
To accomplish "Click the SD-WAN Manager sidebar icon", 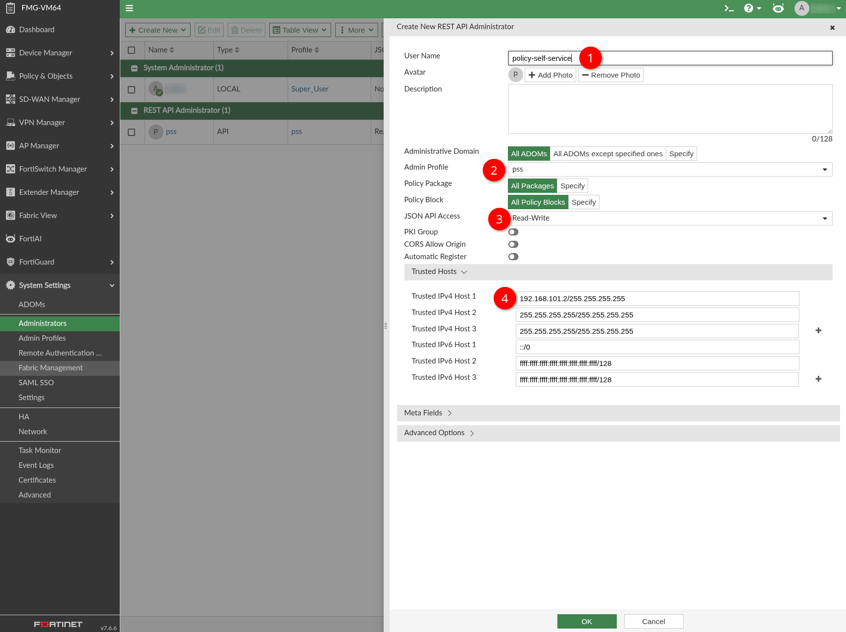I will coord(10,99).
